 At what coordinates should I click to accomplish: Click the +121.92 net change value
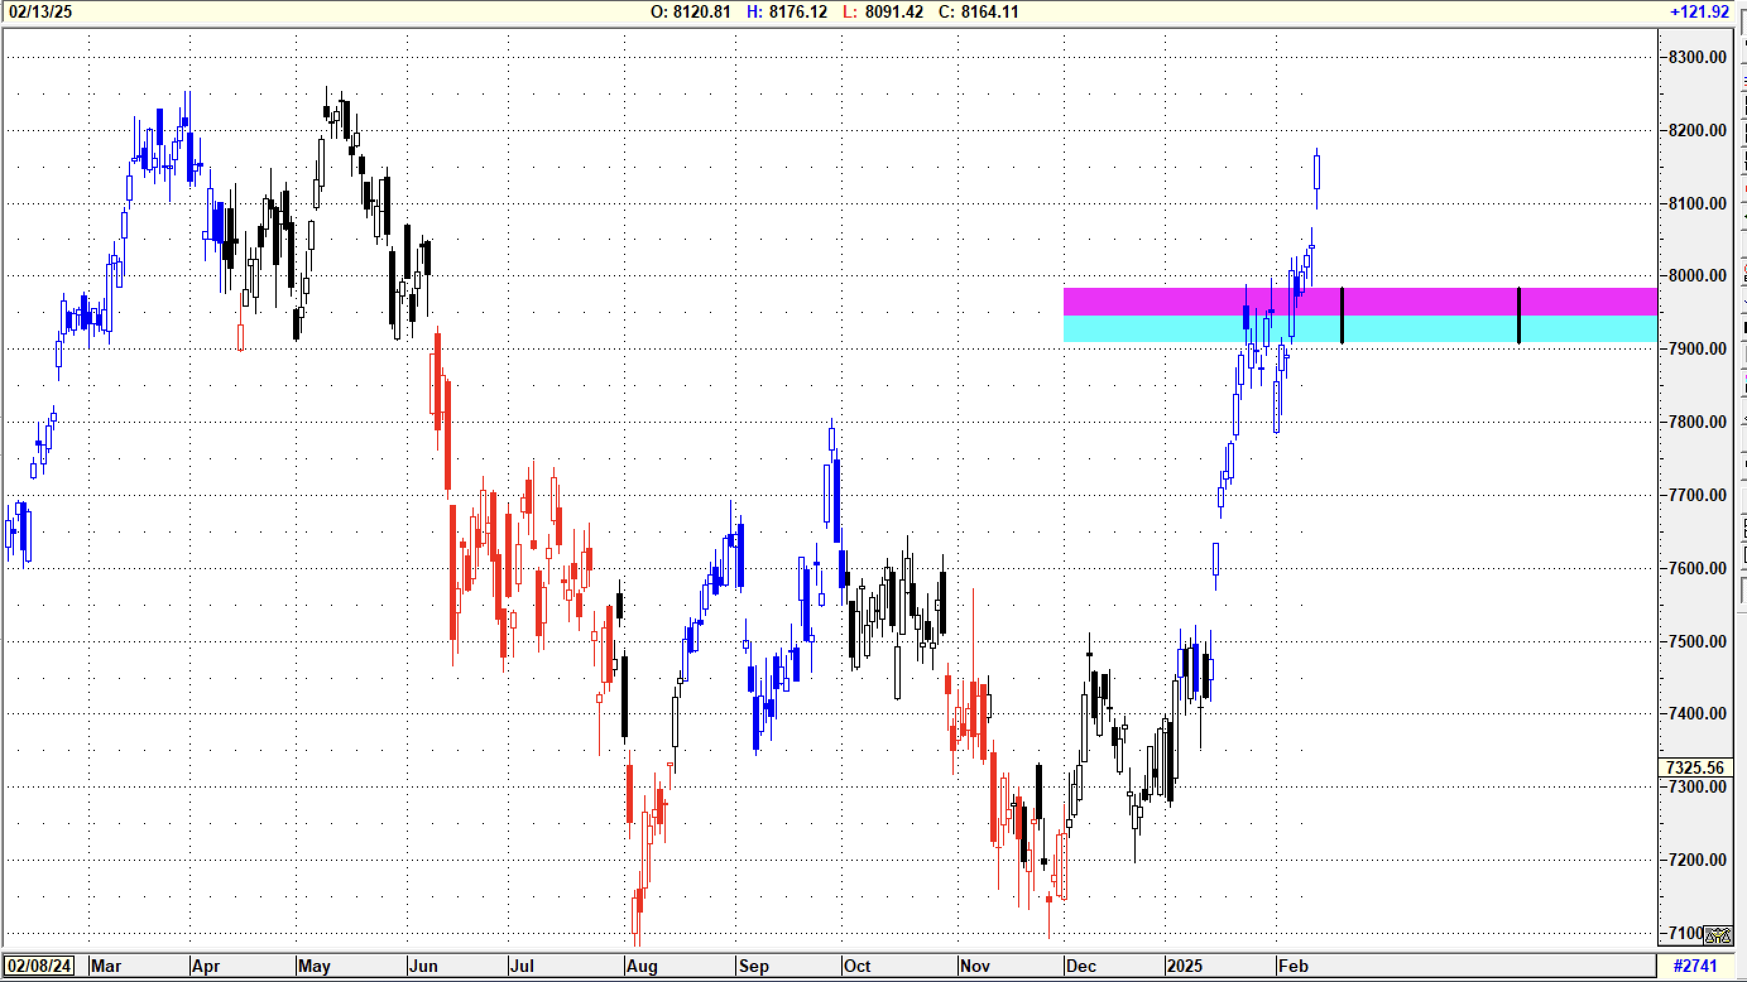point(1700,11)
